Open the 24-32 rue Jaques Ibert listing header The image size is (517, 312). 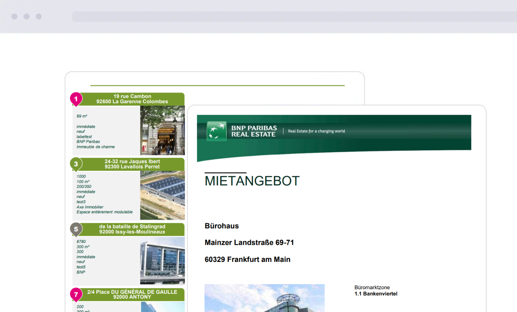[132, 164]
